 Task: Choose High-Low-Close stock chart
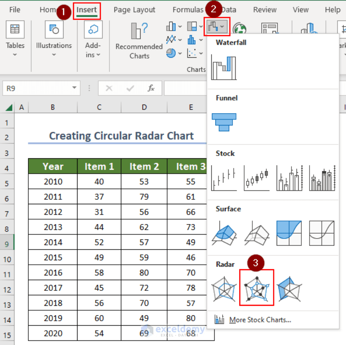click(x=224, y=178)
